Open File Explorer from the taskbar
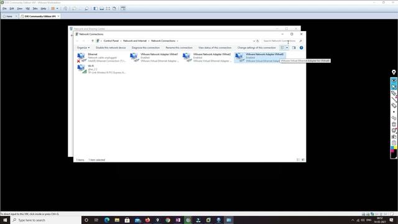 pos(117,220)
